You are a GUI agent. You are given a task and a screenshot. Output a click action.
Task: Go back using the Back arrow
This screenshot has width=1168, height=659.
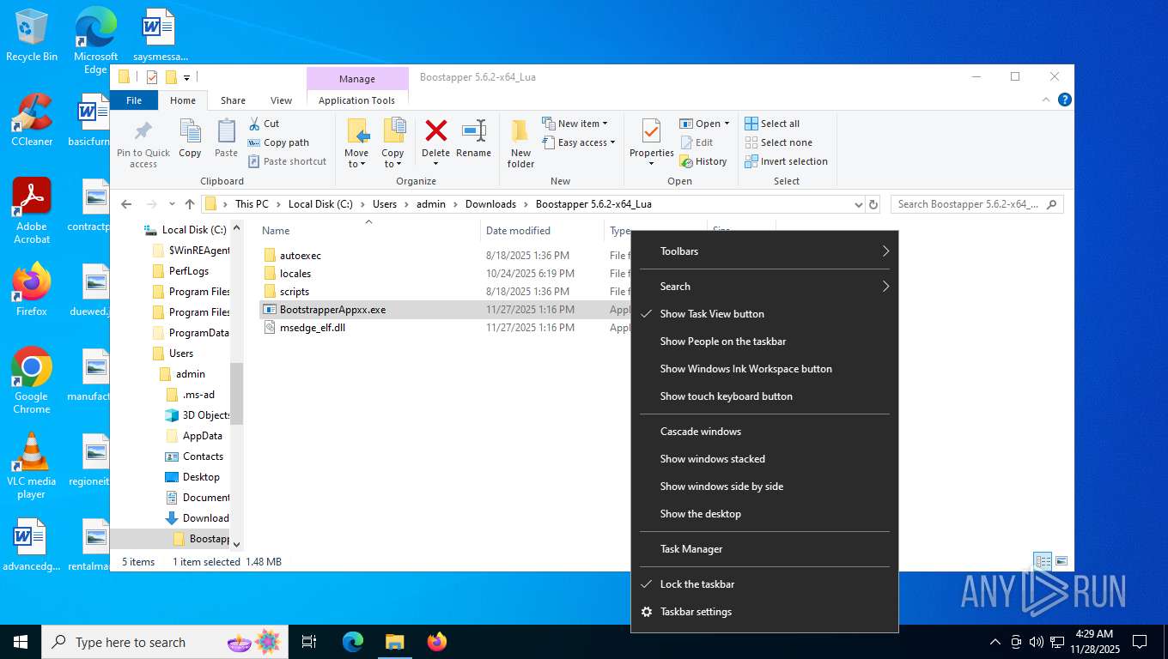(126, 204)
